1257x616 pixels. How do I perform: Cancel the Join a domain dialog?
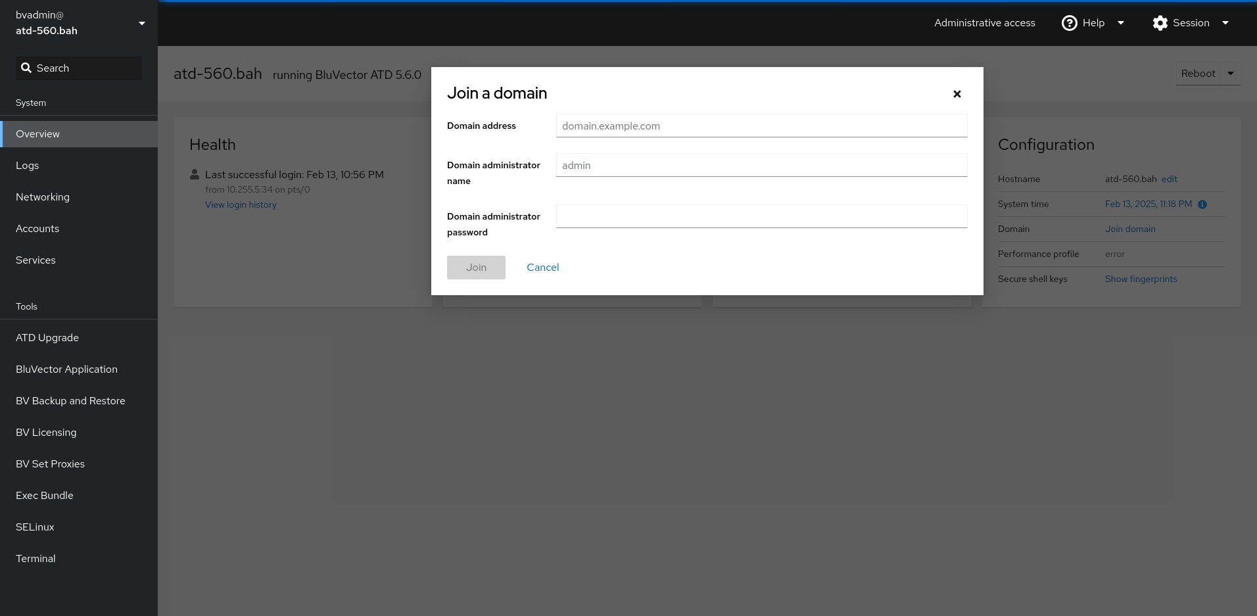pos(542,268)
